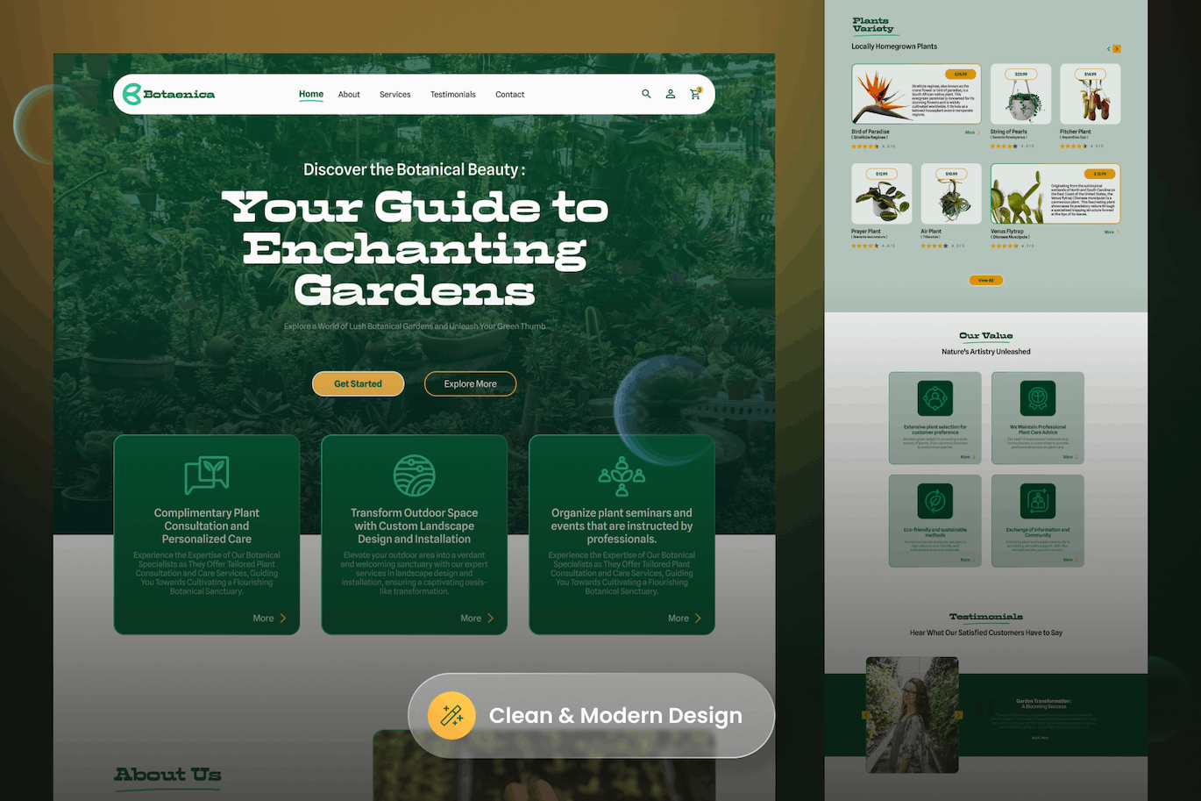Image resolution: width=1201 pixels, height=801 pixels.
Task: Click the 'Plants Variety' heading
Action: click(x=873, y=25)
